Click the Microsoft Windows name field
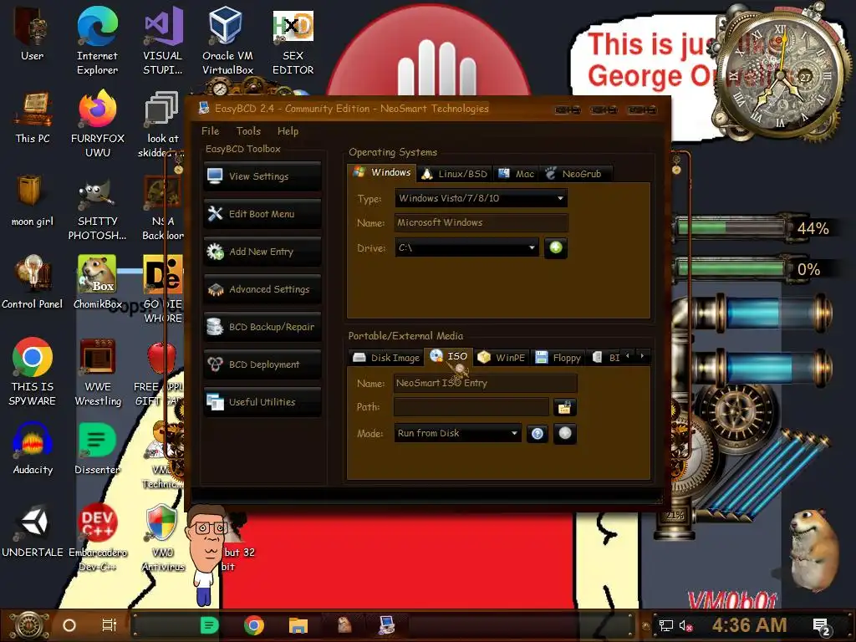 click(x=481, y=222)
